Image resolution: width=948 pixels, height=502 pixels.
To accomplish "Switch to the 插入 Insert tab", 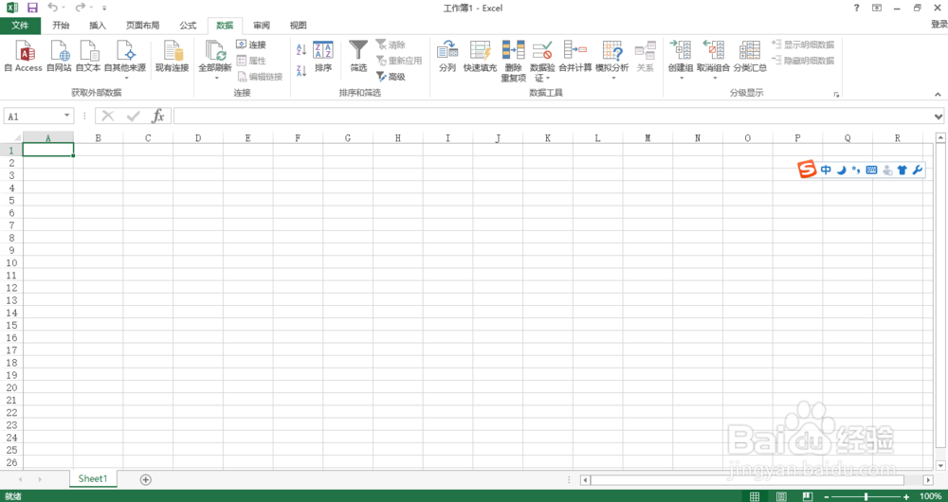I will click(x=98, y=26).
